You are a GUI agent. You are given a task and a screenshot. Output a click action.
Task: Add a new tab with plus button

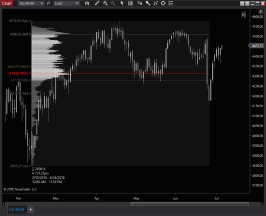click(x=31, y=209)
